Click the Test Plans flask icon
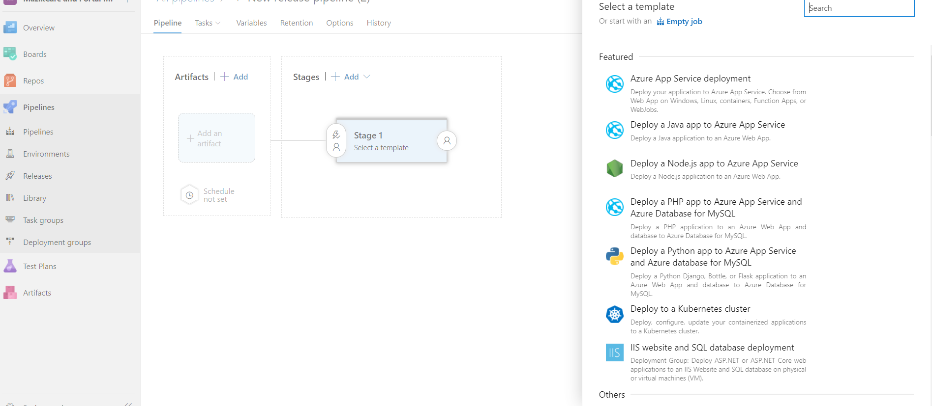The image size is (932, 406). pos(10,266)
